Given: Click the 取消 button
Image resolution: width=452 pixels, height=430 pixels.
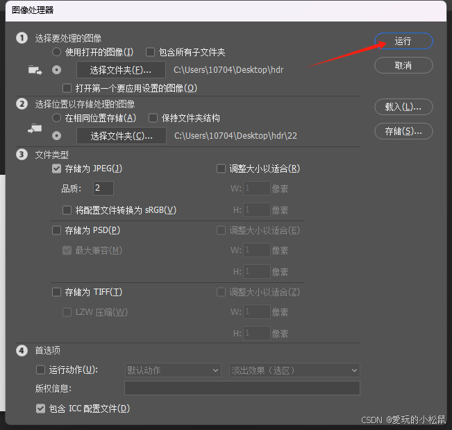Looking at the screenshot, I should [403, 65].
